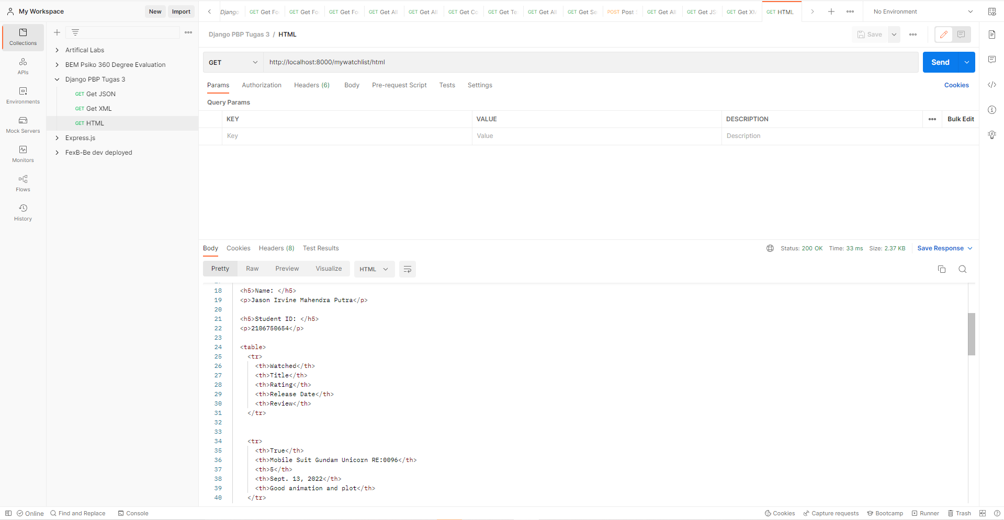Switch to the Authorization tab

coord(262,85)
